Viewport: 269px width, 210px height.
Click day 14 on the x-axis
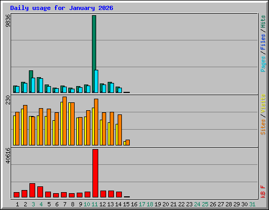(x=118, y=204)
